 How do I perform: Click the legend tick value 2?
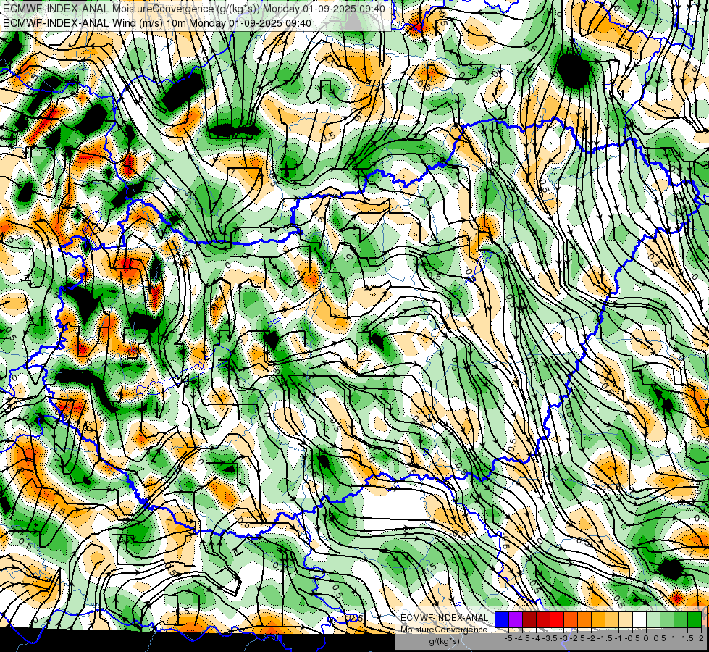(x=701, y=638)
